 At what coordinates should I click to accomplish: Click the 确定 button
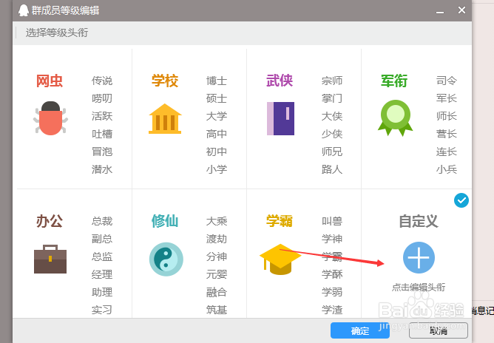(x=360, y=330)
